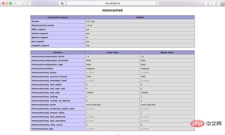Click the Version value 2.2.1-dev

point(90,21)
